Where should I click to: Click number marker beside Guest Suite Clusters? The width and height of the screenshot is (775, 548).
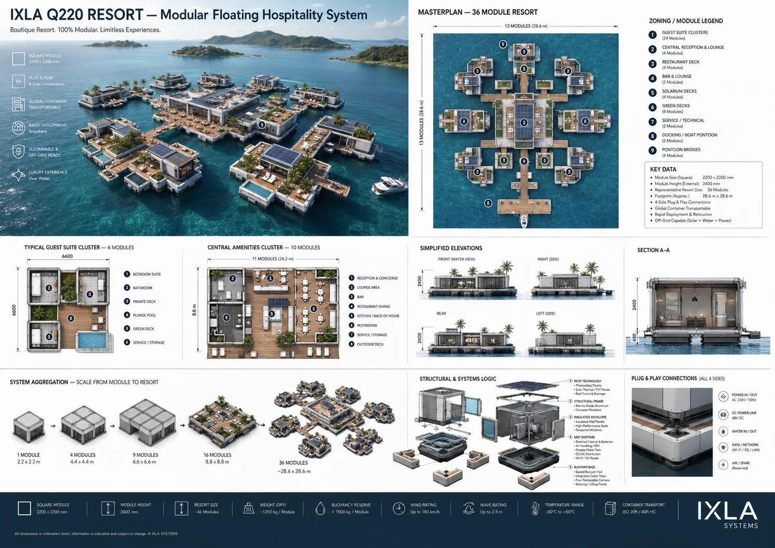652,35
